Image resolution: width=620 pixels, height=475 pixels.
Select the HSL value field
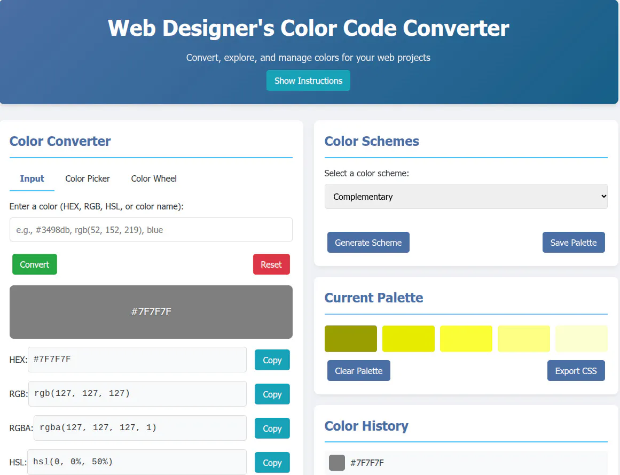[137, 462]
